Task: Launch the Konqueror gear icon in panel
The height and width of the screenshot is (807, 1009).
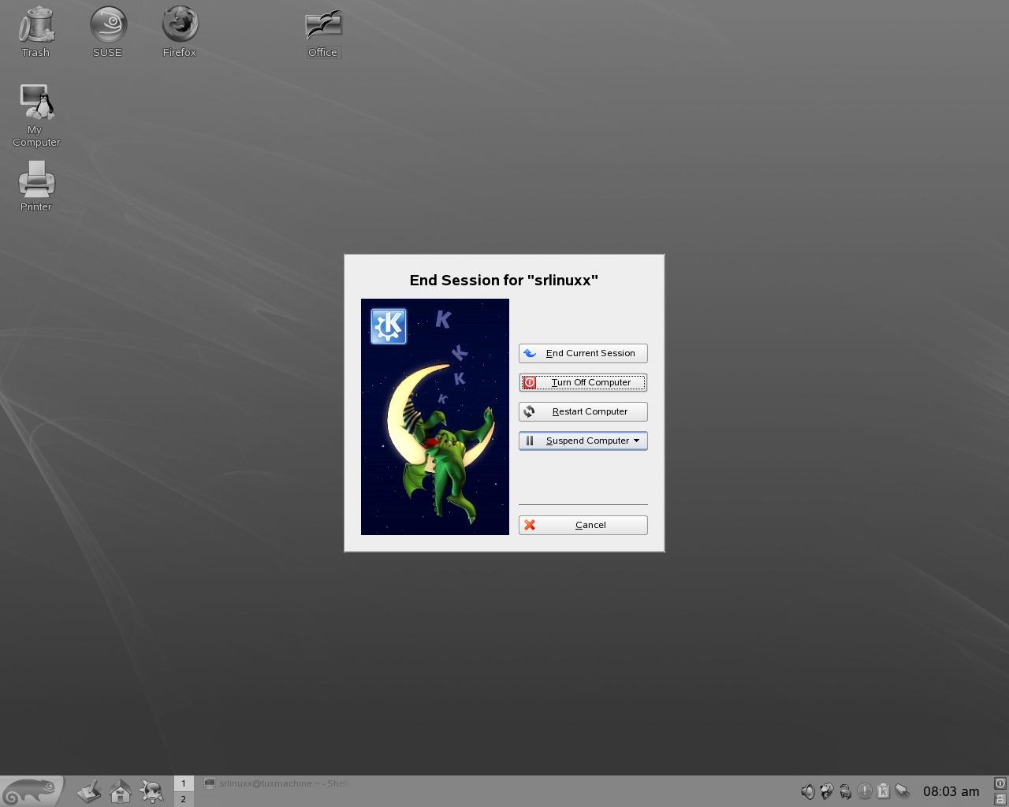Action: click(152, 791)
